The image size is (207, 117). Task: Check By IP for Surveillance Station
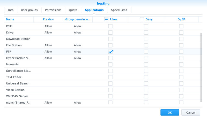tap(181, 71)
